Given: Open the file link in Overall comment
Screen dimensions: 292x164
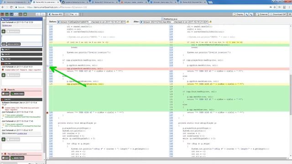Looking at the screenshot, I should coord(7,26).
